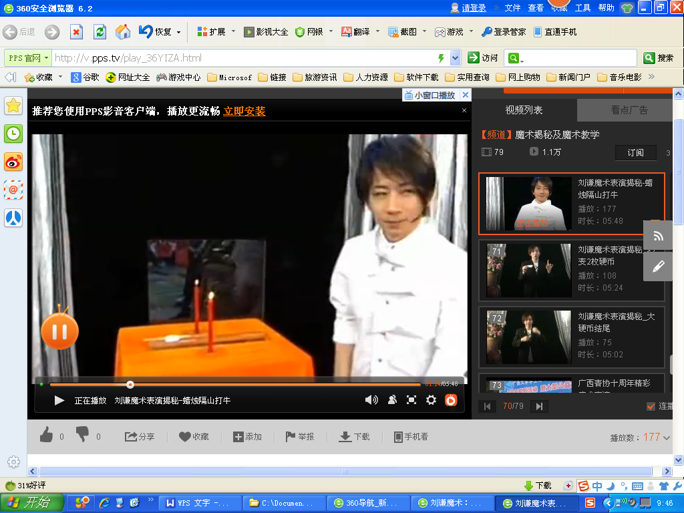Click the 翻译 translate toolbar icon
Viewport: 684px width, 513px height.
[x=354, y=31]
